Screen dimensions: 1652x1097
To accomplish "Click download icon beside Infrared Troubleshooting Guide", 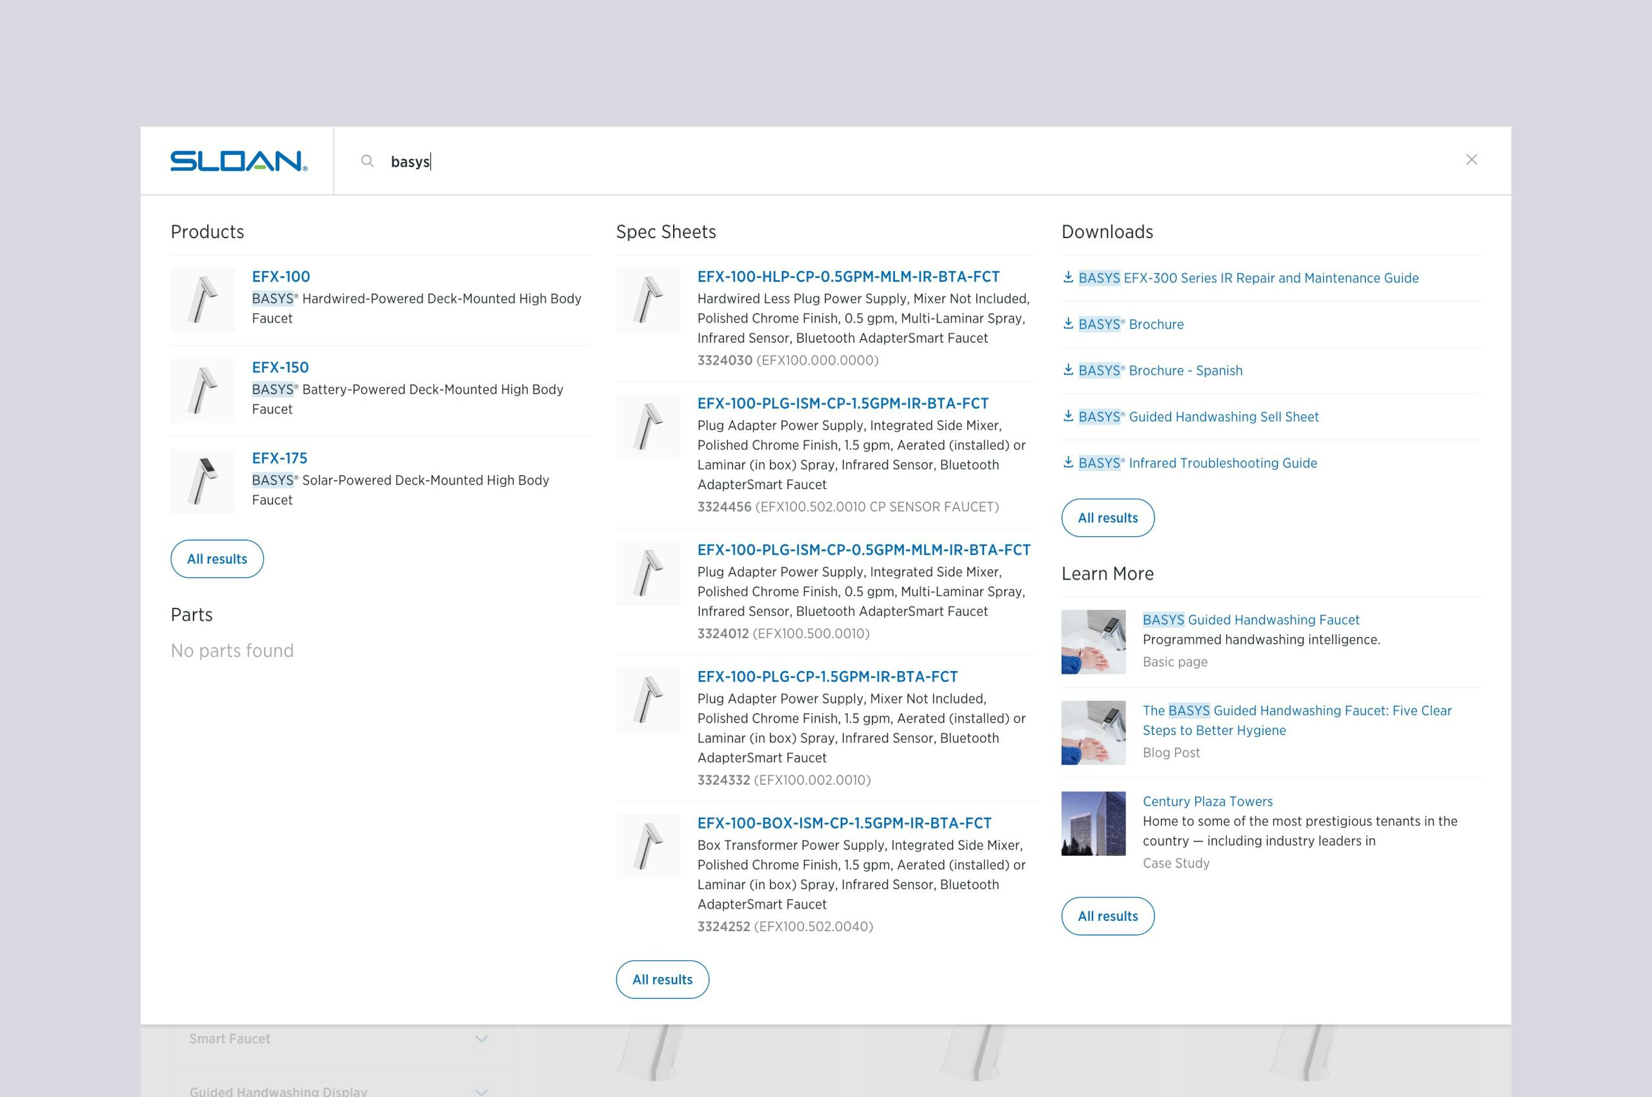I will [x=1068, y=462].
